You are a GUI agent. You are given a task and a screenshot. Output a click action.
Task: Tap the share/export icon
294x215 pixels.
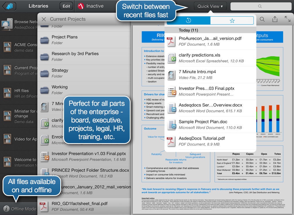pyautogui.click(x=275, y=19)
